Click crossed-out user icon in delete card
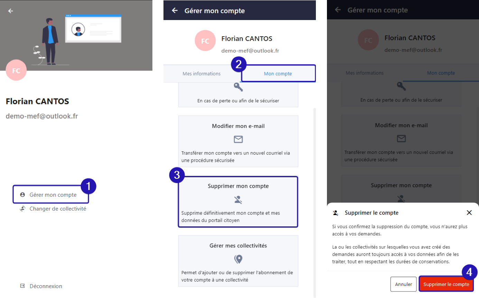 238,199
